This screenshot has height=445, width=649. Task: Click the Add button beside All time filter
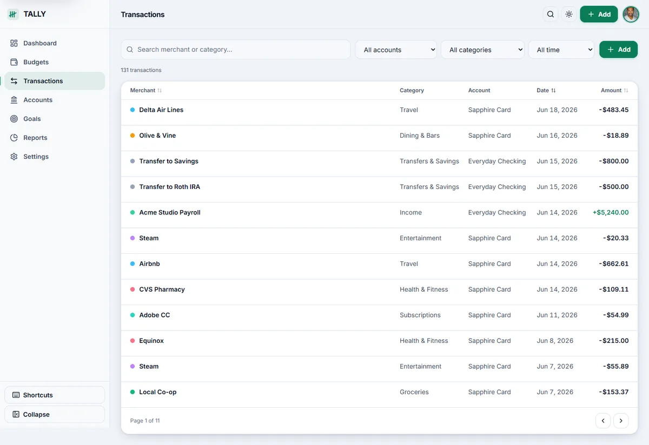point(618,50)
